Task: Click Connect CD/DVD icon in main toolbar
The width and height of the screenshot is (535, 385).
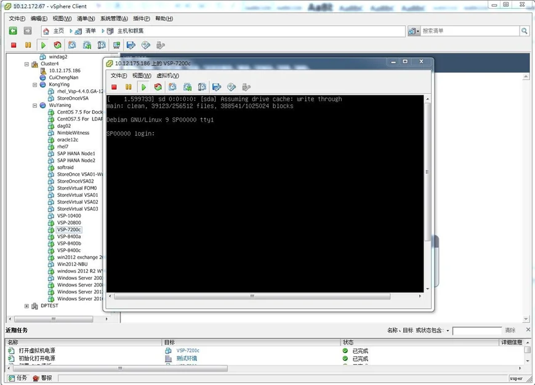Action: click(x=146, y=45)
